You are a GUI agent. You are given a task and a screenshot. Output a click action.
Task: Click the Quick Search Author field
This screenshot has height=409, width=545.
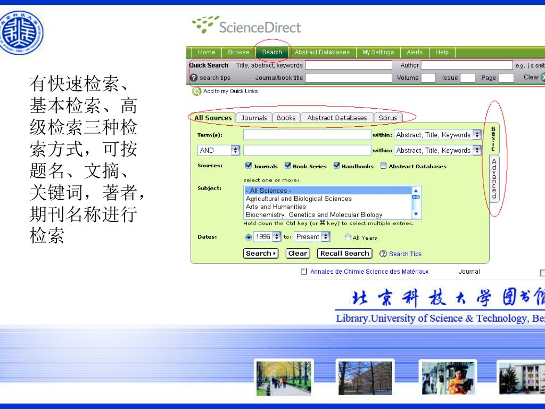point(467,65)
